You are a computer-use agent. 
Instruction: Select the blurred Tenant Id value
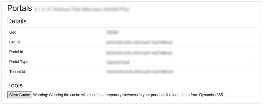[140, 72]
